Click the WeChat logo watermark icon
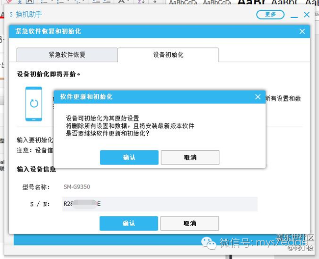 tap(208, 243)
